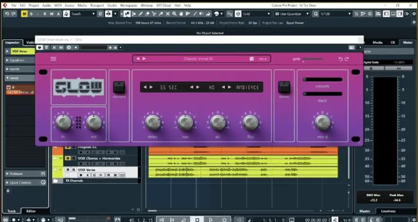Go to the left locator position

pos(161,220)
